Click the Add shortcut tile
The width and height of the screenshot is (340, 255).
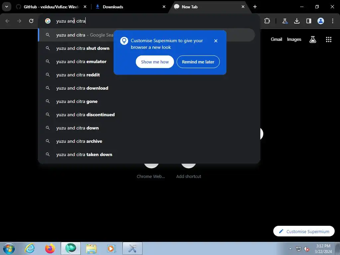pos(189,171)
